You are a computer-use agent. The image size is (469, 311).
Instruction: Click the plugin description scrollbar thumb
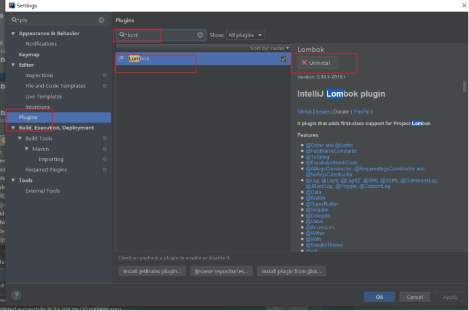(464, 86)
